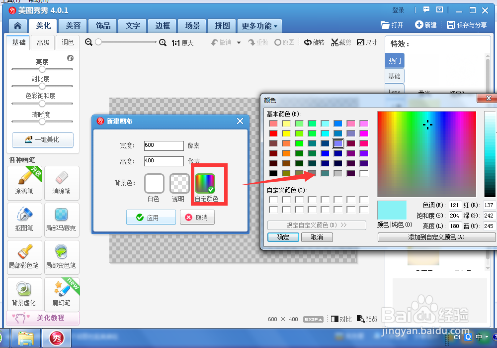The image size is (497, 348).
Task: Click the EXIF info button
Action: (x=313, y=319)
